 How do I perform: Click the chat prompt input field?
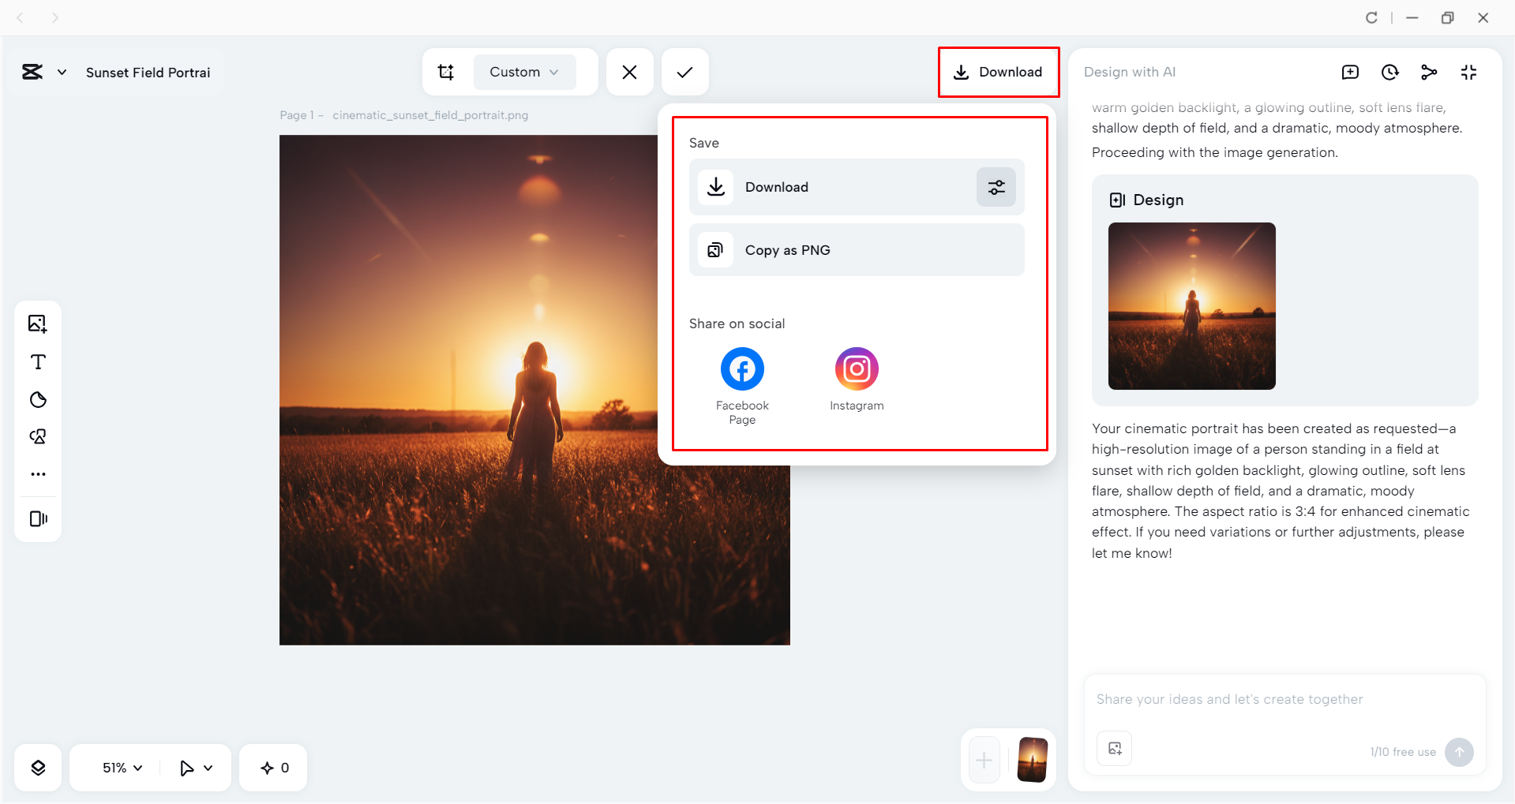(x=1284, y=699)
